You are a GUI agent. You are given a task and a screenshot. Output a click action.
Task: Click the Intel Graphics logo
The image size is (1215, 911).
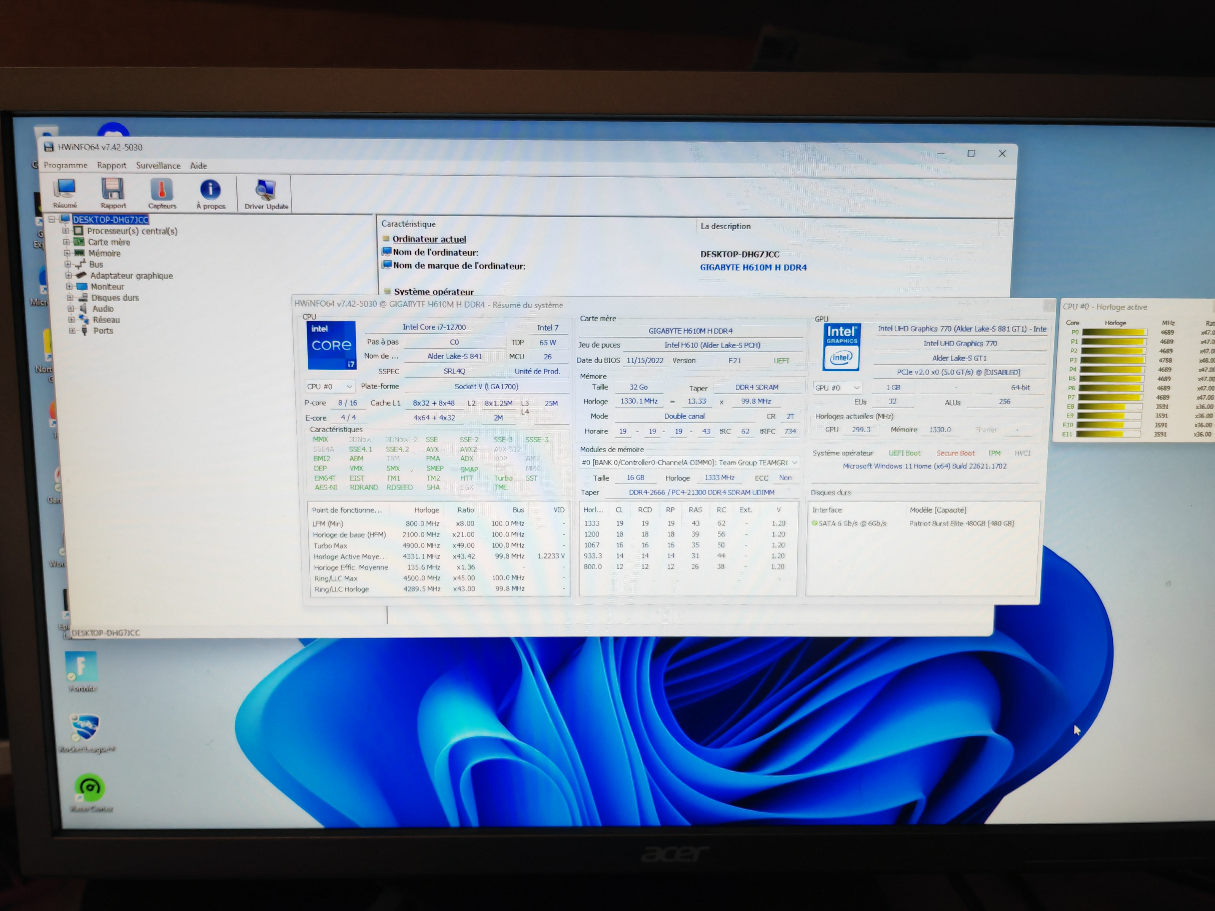842,347
